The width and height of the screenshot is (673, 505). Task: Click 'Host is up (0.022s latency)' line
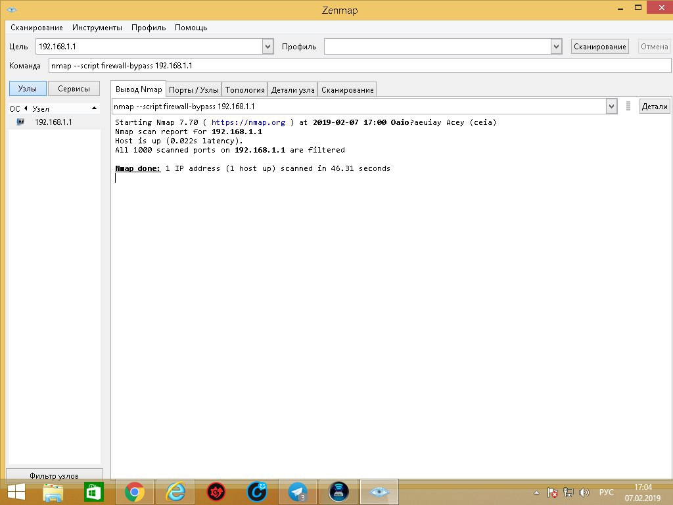click(x=179, y=141)
